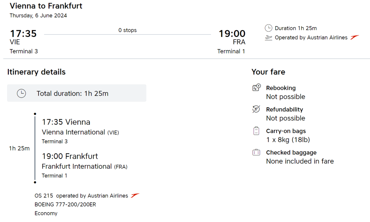Click the airplane icon before Operated by

point(269,38)
